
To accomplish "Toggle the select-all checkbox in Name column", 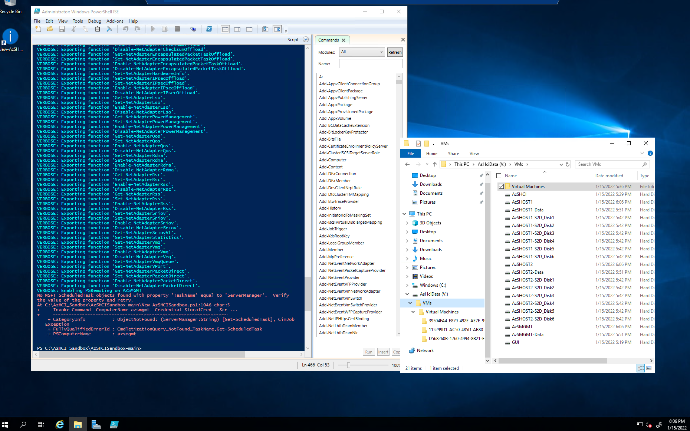I will [x=499, y=175].
